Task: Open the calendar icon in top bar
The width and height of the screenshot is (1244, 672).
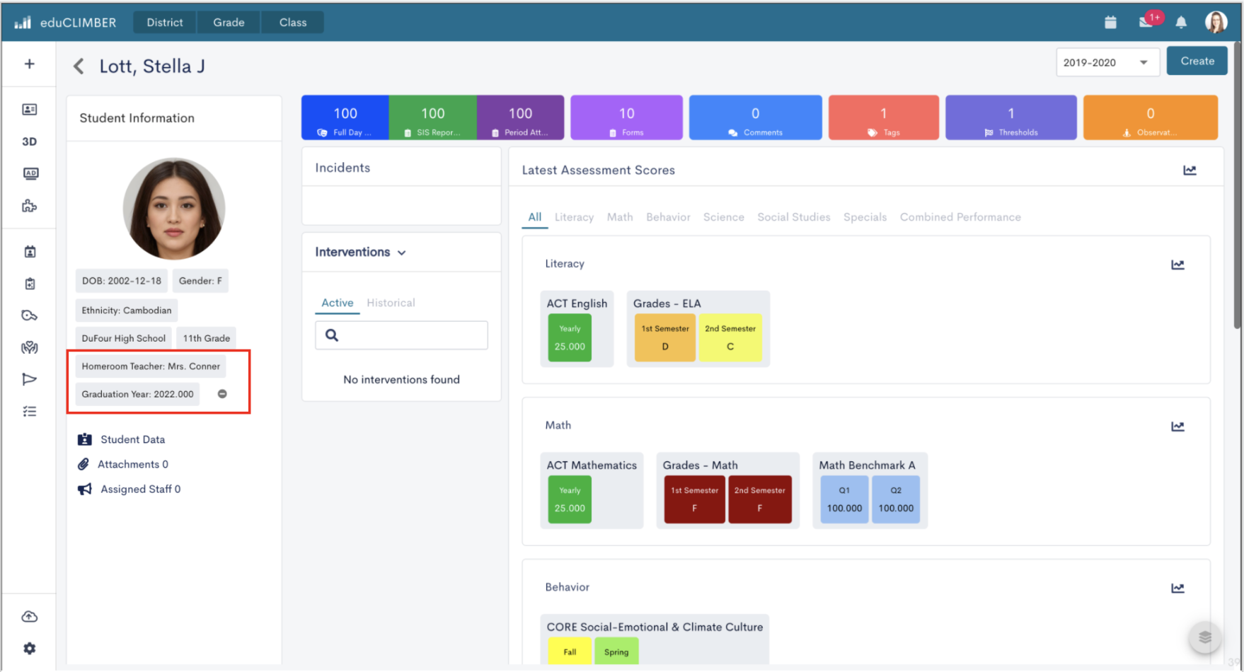Action: click(1110, 23)
